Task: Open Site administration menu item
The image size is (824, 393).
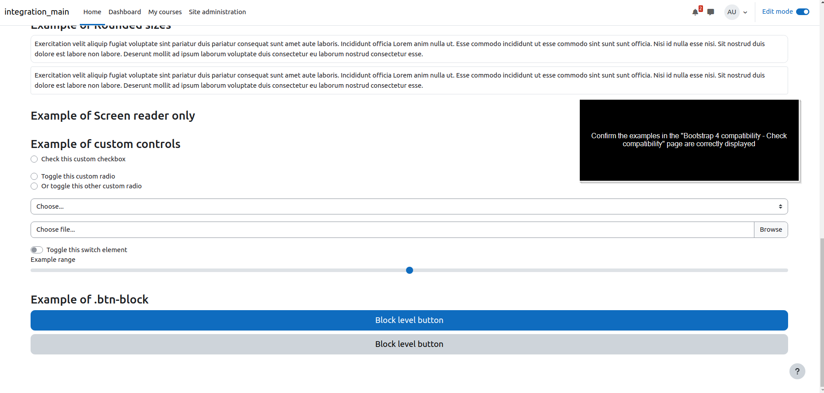Action: 217,12
